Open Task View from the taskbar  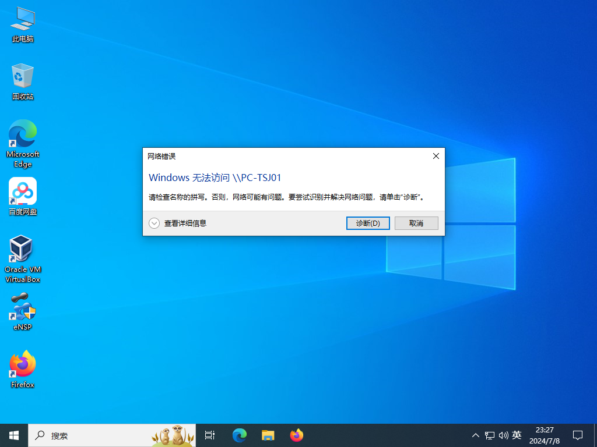[x=210, y=435]
